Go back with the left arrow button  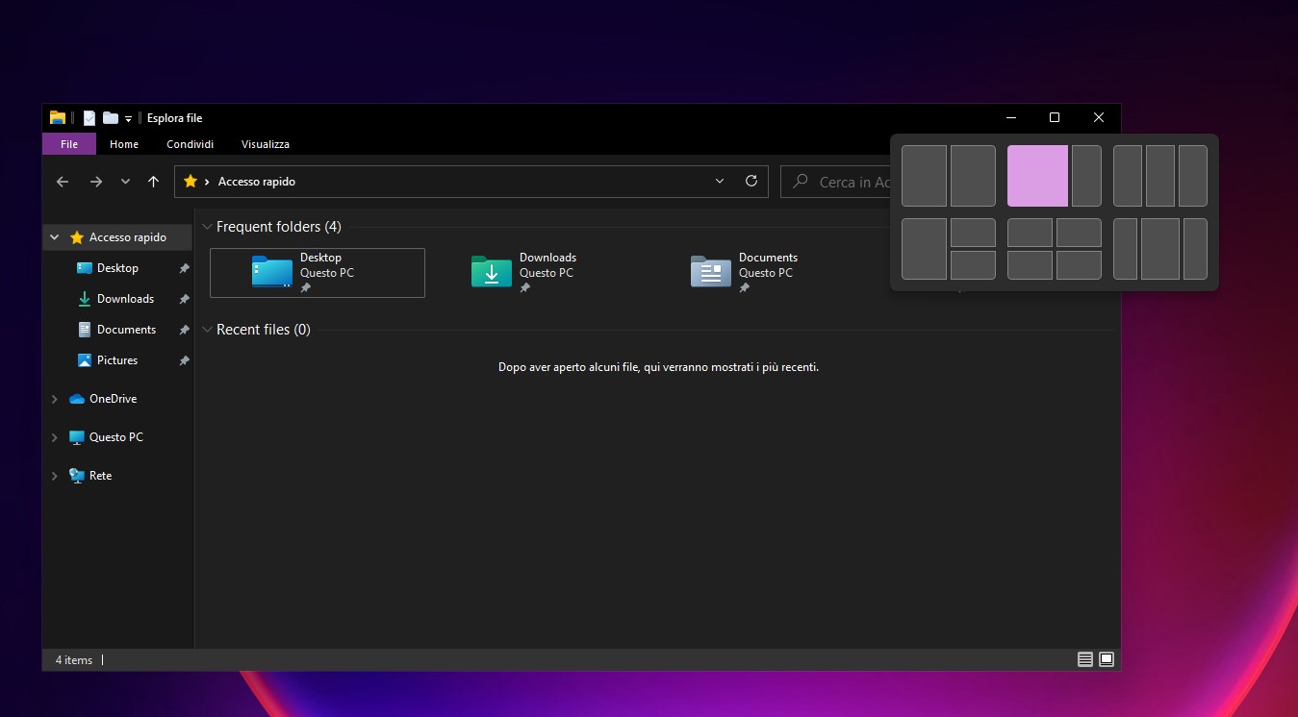[63, 182]
